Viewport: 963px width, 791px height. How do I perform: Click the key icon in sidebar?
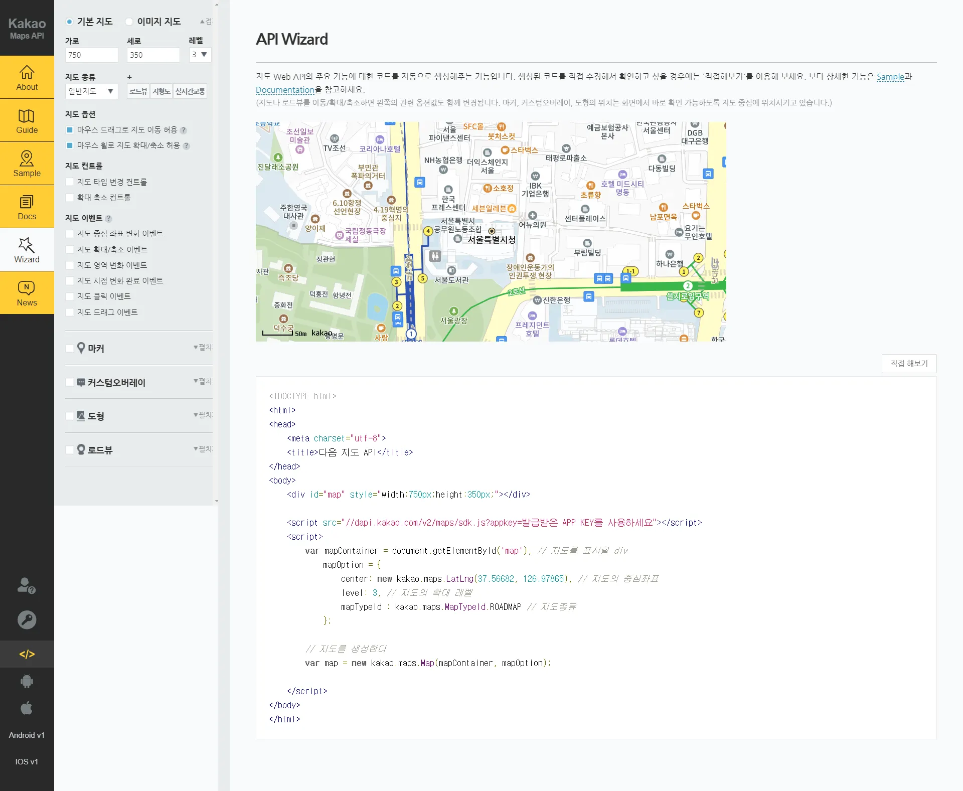(27, 620)
